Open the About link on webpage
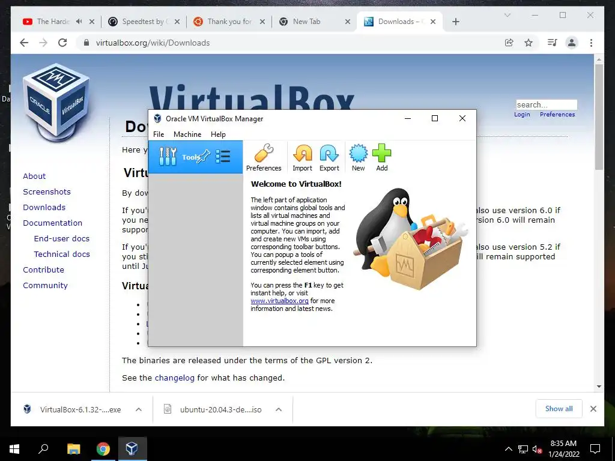The height and width of the screenshot is (461, 615). coord(34,176)
